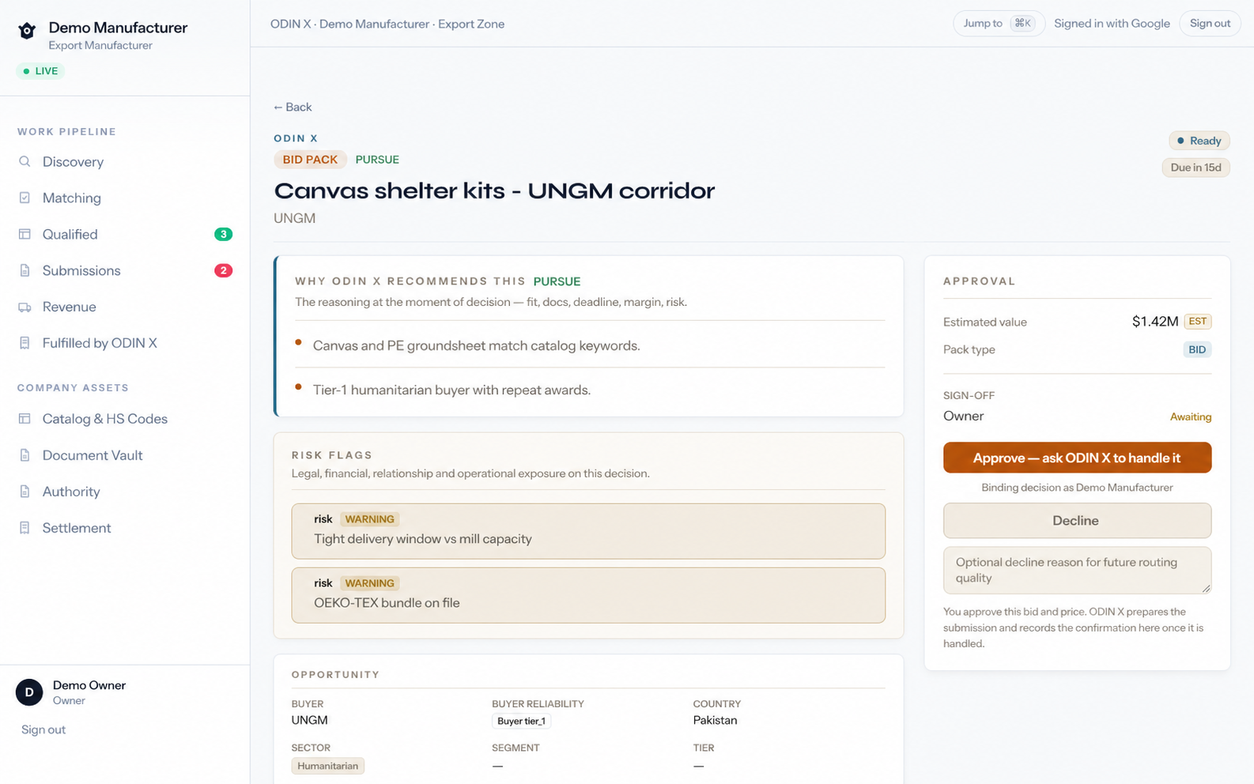Click the Pakistan country value

click(715, 720)
